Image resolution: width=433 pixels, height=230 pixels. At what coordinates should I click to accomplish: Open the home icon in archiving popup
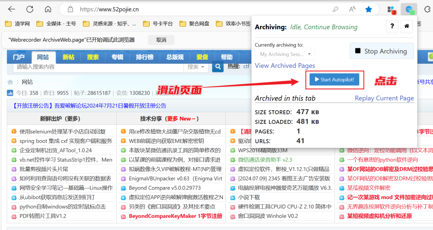tap(406, 27)
